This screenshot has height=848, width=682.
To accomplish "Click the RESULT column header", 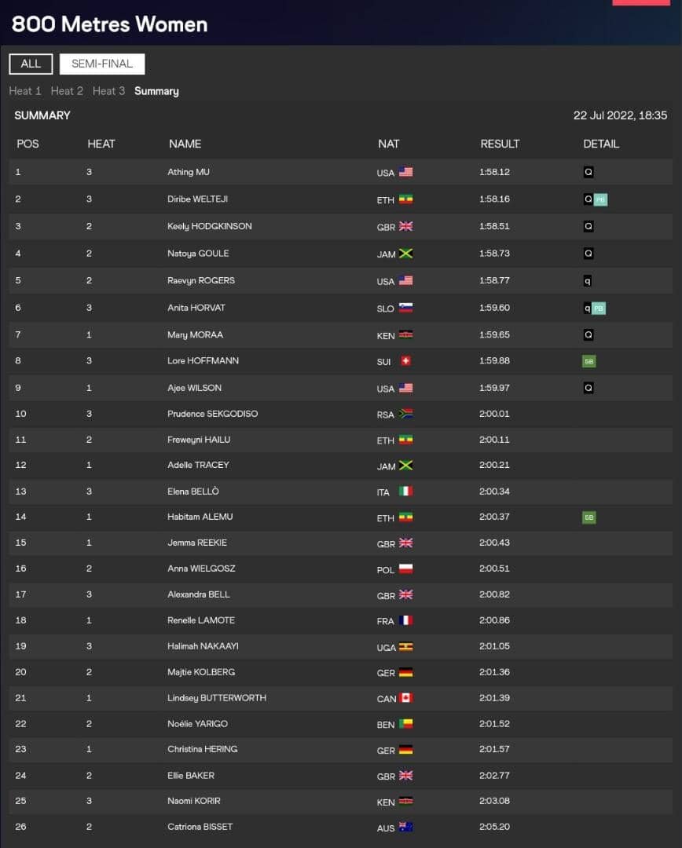I will point(500,144).
